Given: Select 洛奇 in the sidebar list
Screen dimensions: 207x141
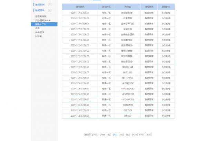Looking at the screenshot, I should pyautogui.click(x=37, y=28).
